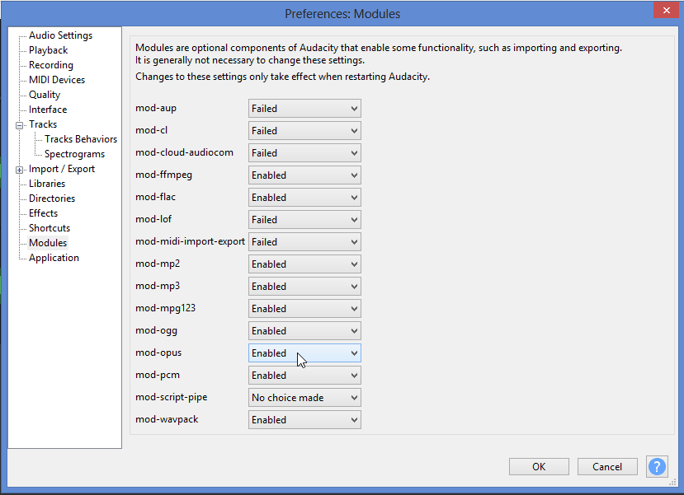Image resolution: width=684 pixels, height=495 pixels.
Task: Open the mod-opus status dropdown
Action: tap(304, 353)
